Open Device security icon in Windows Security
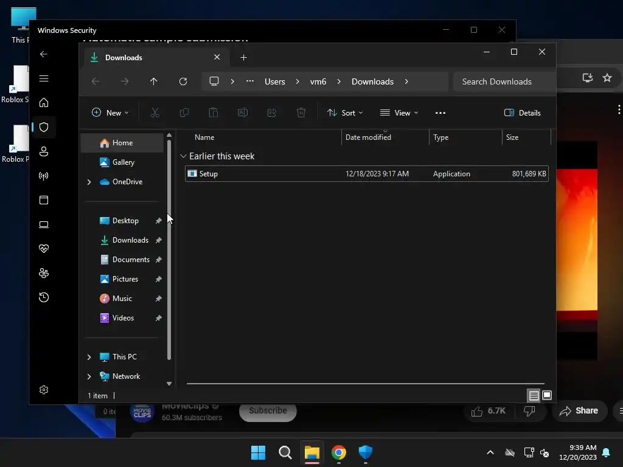 point(44,224)
